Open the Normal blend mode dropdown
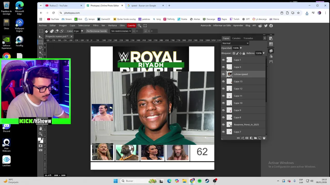Viewport: 330px width, 185px height. point(235,43)
